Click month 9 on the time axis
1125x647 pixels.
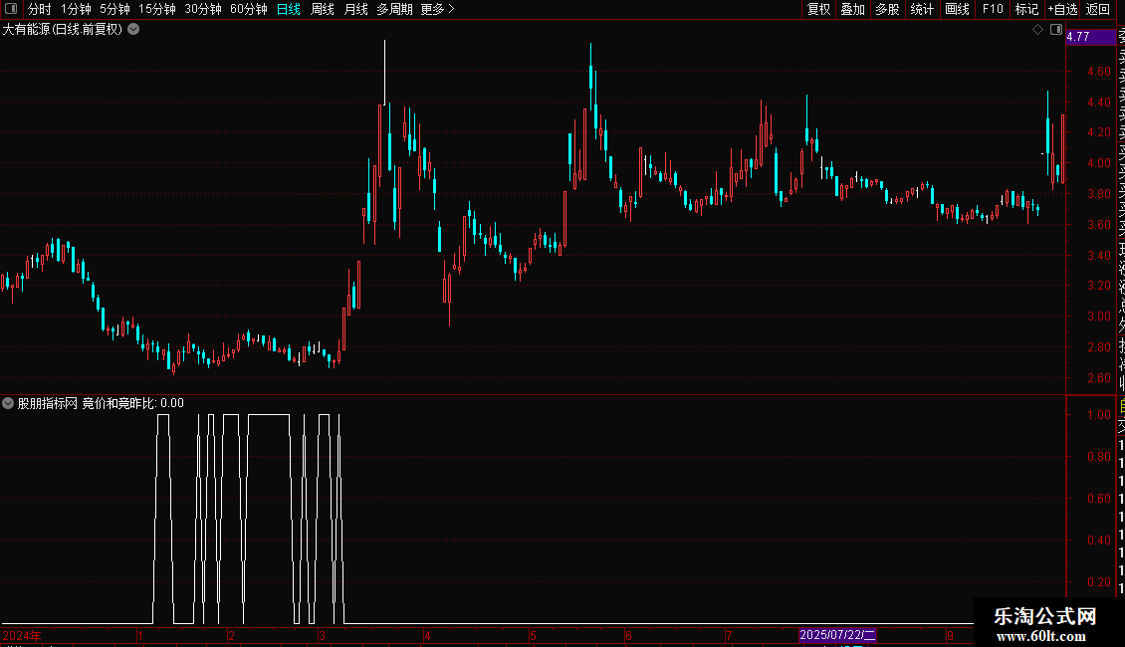pyautogui.click(x=950, y=635)
